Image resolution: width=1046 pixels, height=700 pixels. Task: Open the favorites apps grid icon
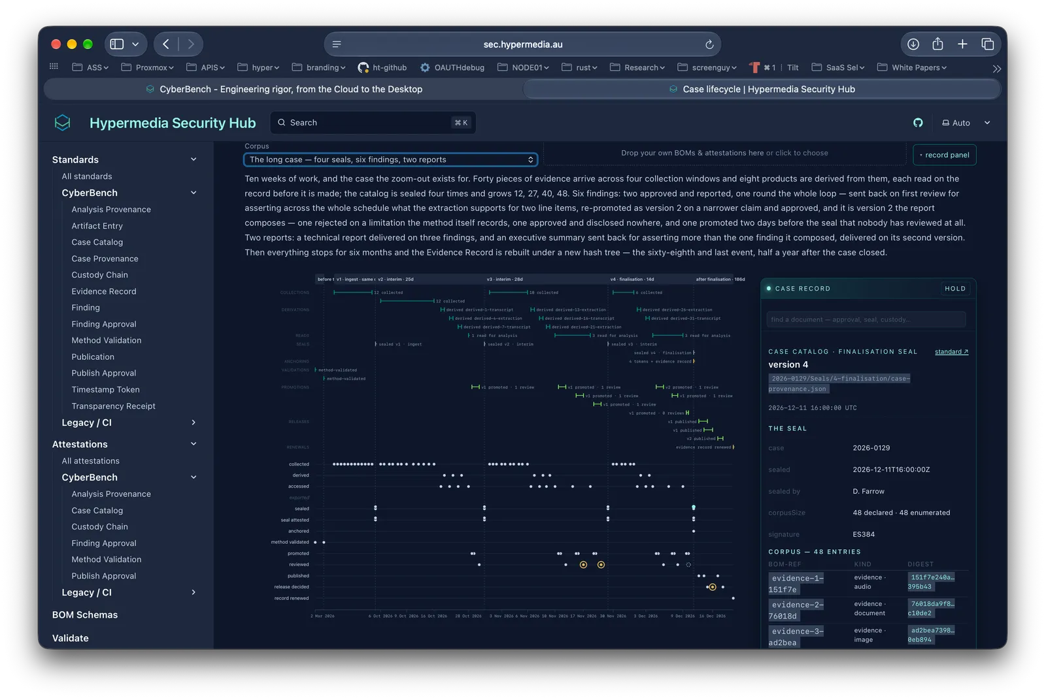(x=54, y=67)
